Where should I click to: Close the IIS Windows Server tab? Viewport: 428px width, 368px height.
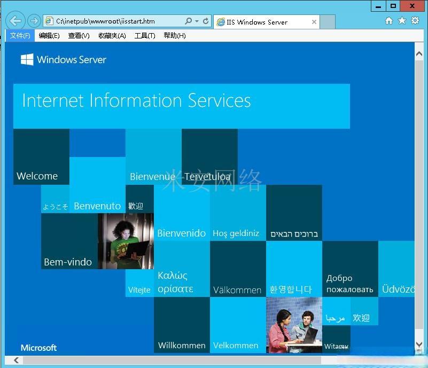click(x=314, y=22)
